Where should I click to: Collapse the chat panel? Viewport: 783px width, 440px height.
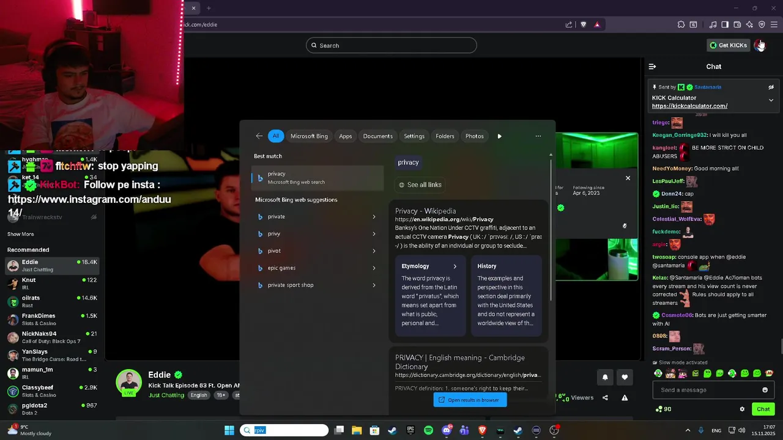(652, 67)
